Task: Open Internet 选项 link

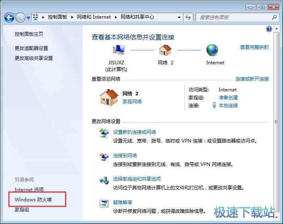Action: point(29,189)
